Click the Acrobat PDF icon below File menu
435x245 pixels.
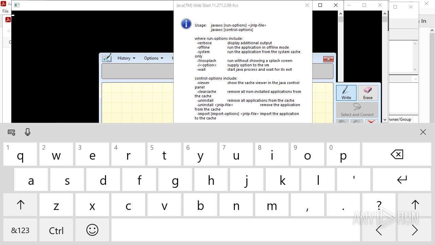tap(8, 20)
